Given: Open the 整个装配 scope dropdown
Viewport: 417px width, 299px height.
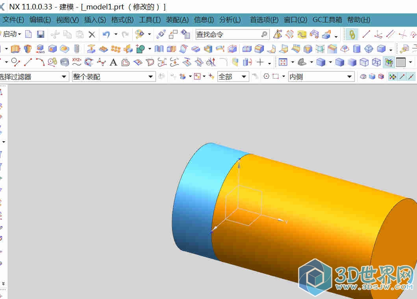Looking at the screenshot, I should tap(114, 77).
